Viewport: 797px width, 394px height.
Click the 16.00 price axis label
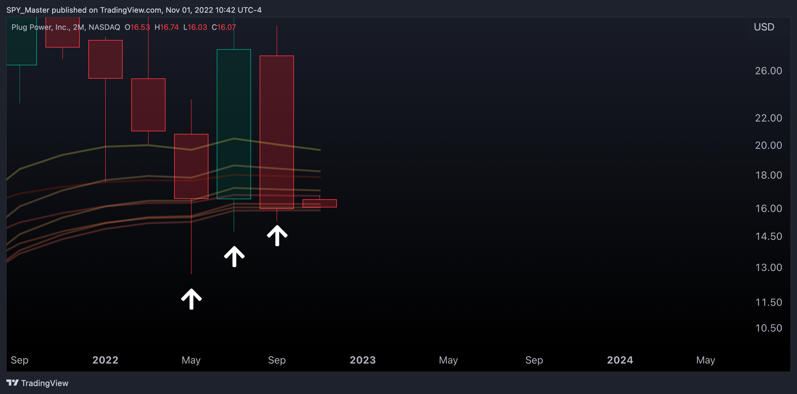pos(768,208)
